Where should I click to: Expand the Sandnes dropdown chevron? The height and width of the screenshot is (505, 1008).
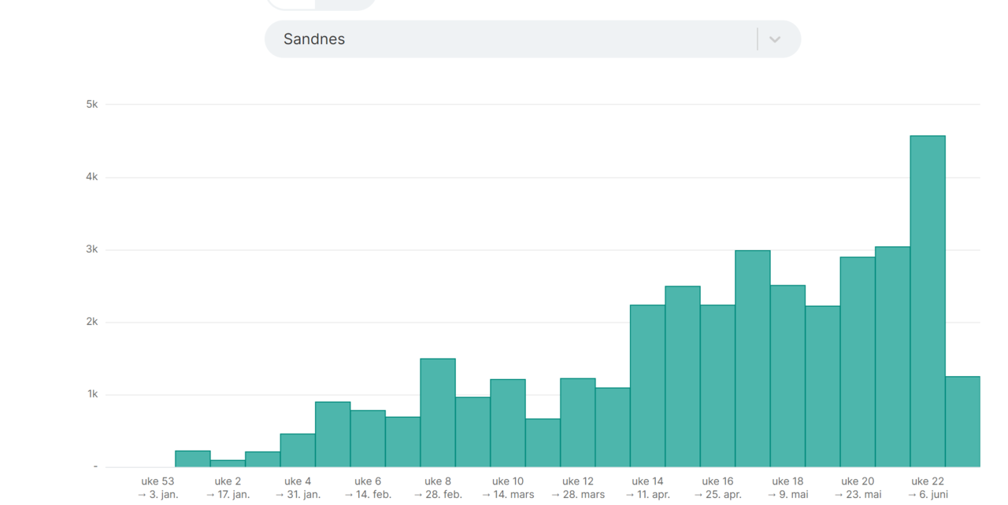[775, 39]
